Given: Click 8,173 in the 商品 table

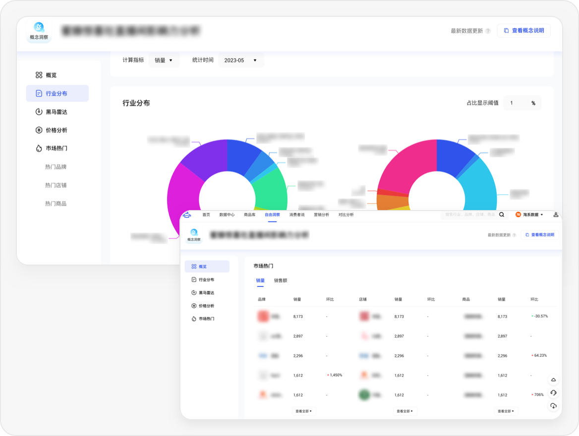Looking at the screenshot, I should click(503, 317).
